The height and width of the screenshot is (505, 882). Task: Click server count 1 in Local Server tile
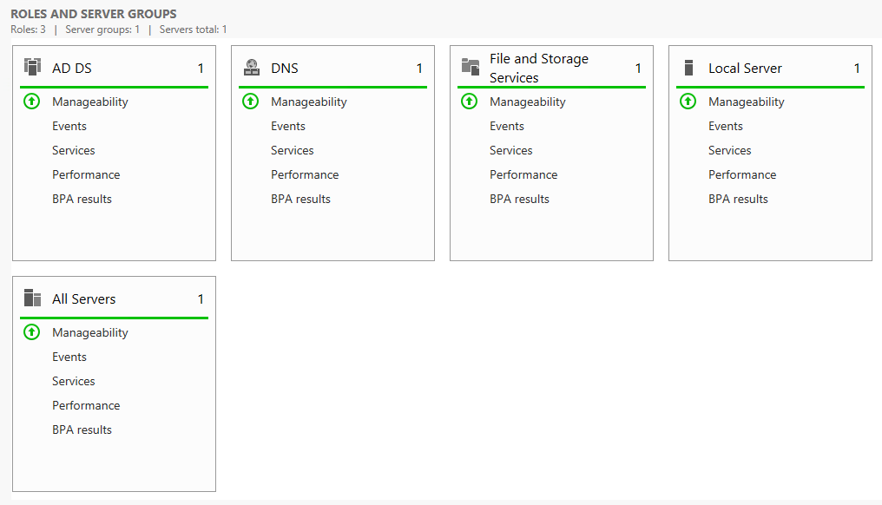coord(857,68)
